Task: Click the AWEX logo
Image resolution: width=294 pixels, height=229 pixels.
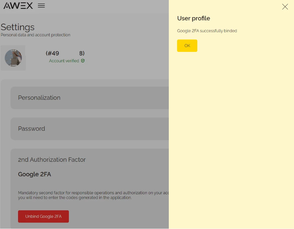Action: pyautogui.click(x=18, y=6)
